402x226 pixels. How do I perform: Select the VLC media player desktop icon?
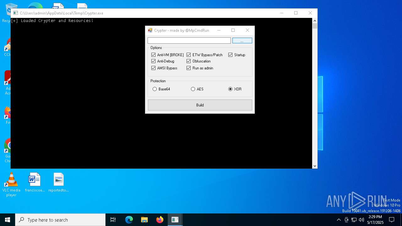pos(11,185)
